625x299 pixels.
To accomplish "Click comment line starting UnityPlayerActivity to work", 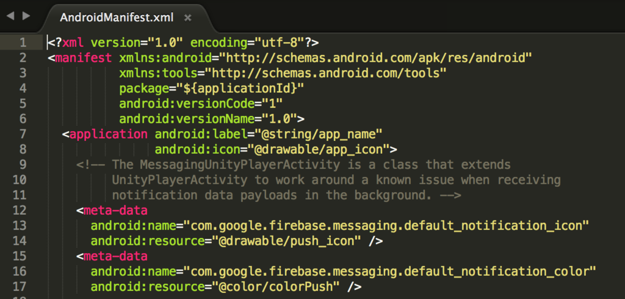I will (336, 180).
